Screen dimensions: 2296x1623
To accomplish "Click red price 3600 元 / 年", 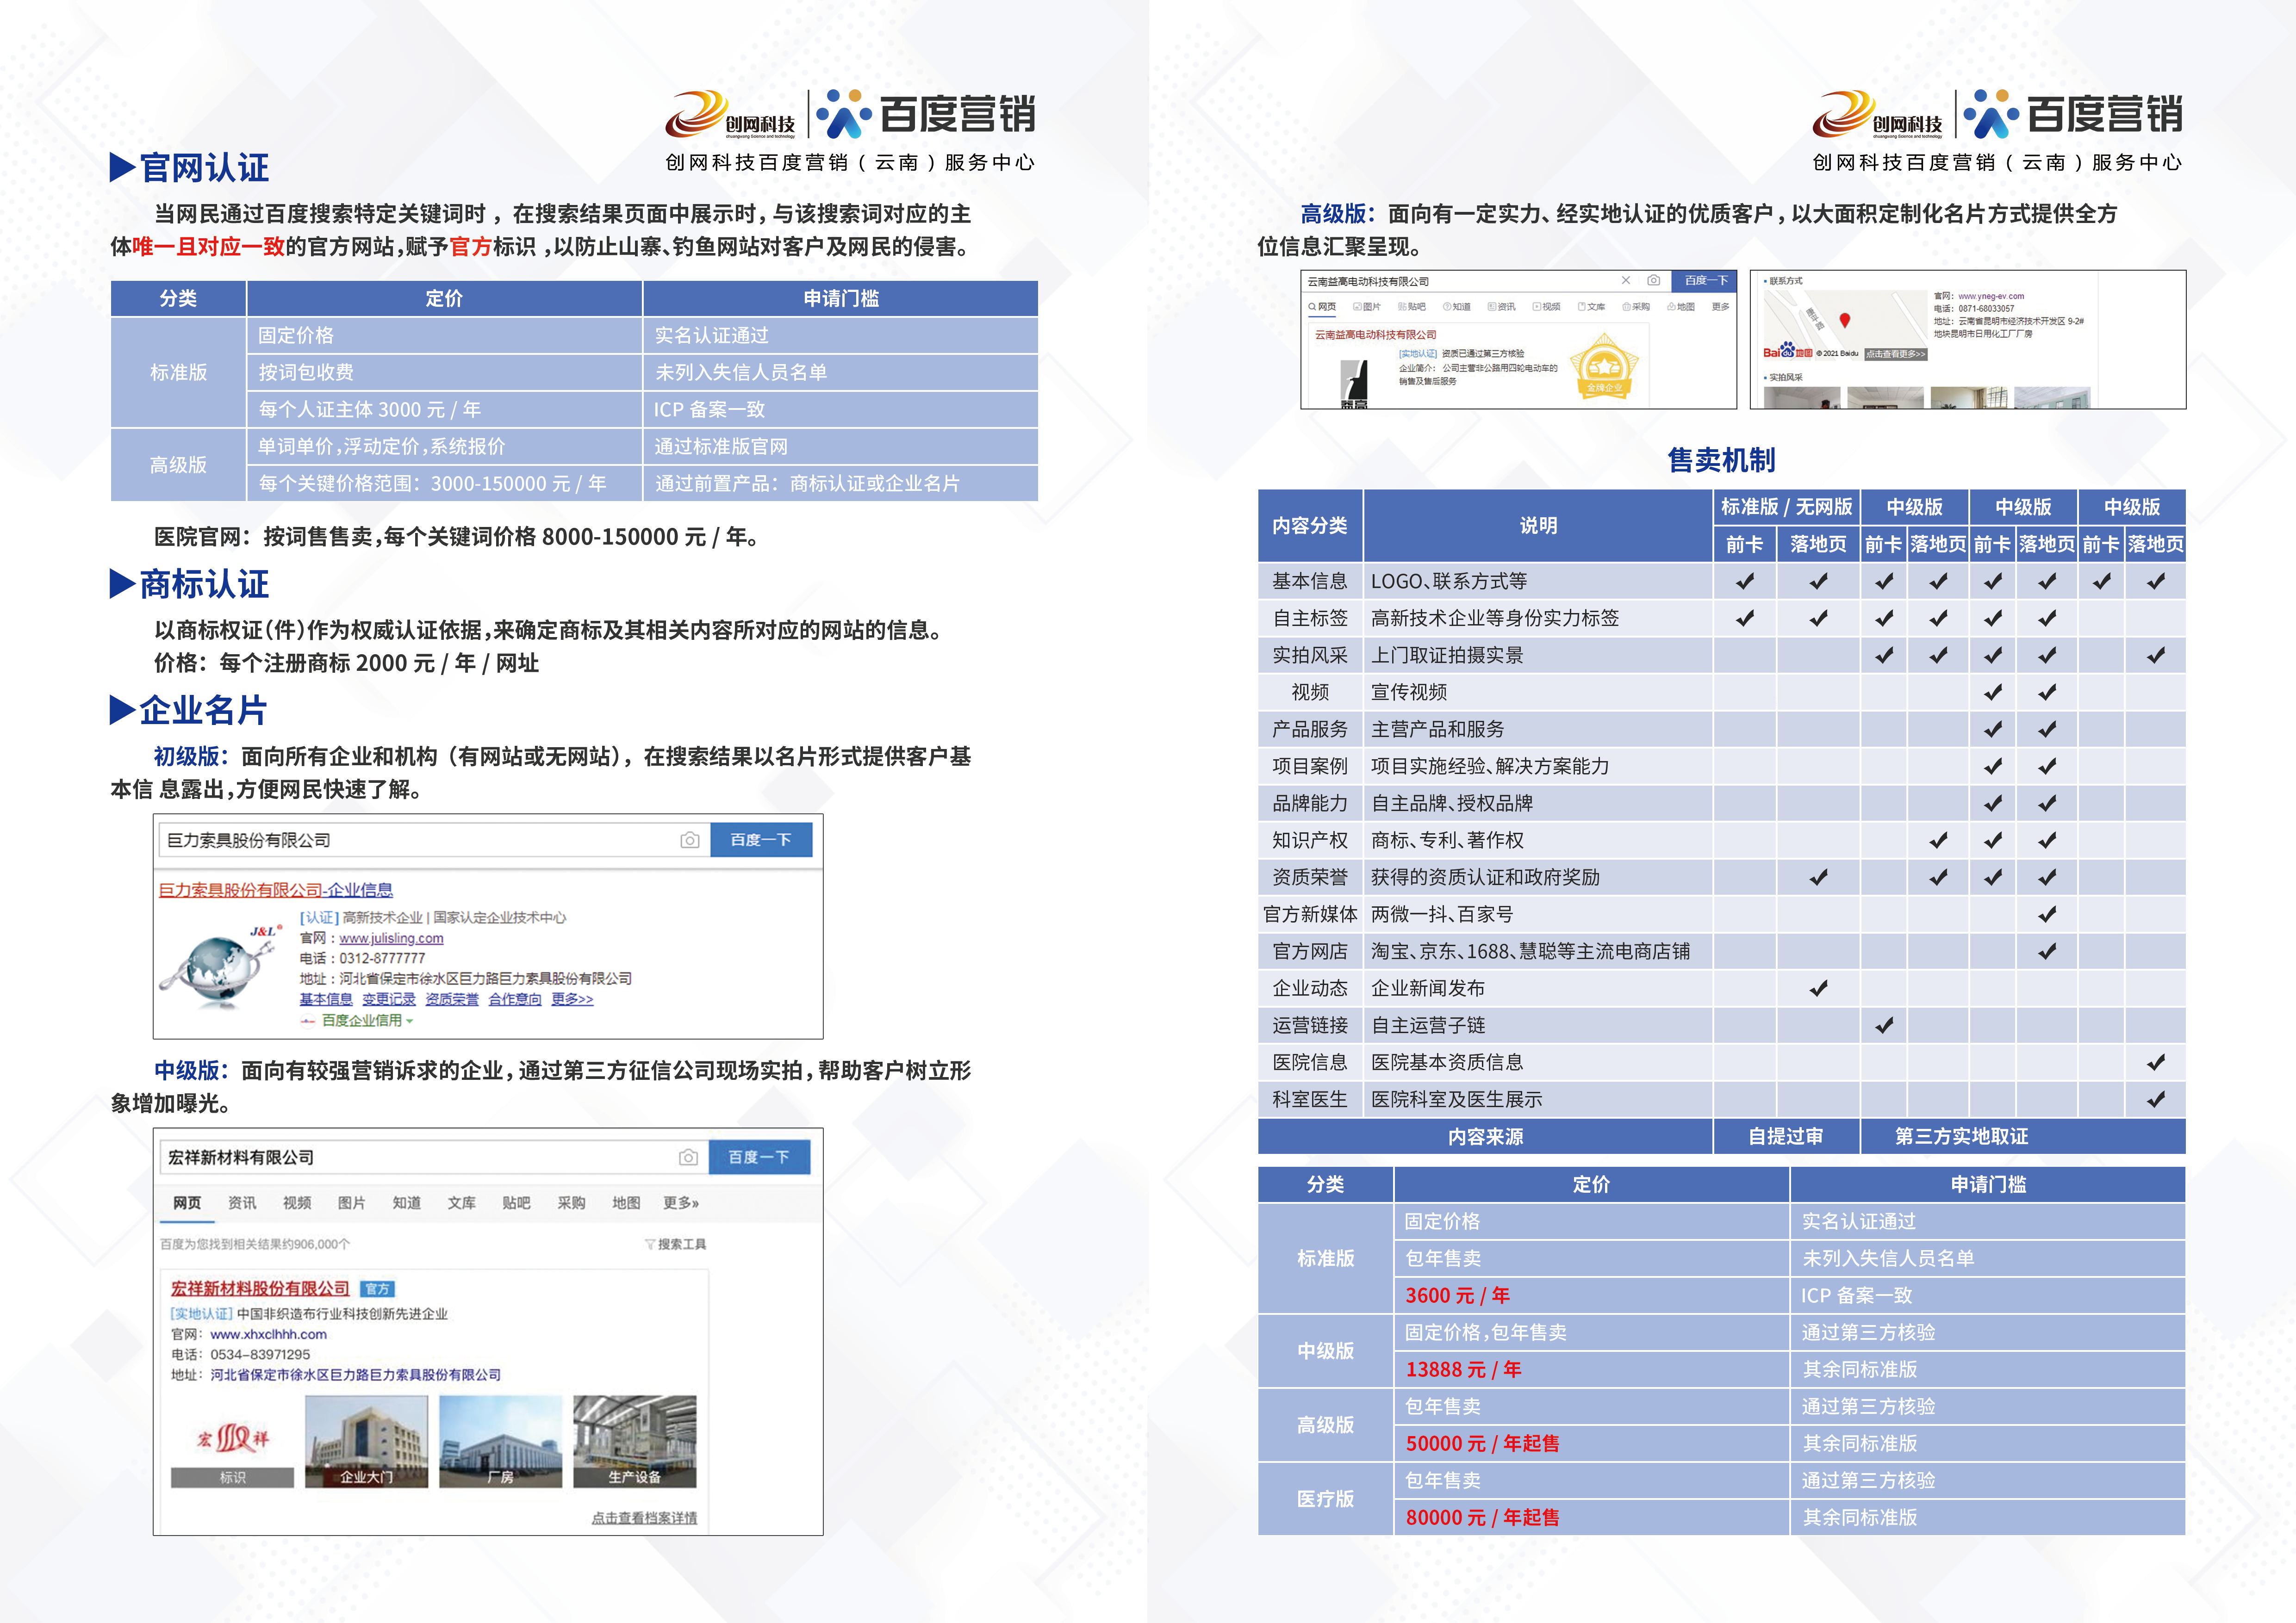I will click(x=1458, y=1296).
